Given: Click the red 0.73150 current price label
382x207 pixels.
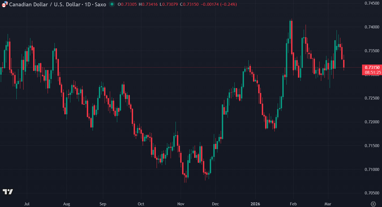Looking at the screenshot, I should tap(372, 67).
